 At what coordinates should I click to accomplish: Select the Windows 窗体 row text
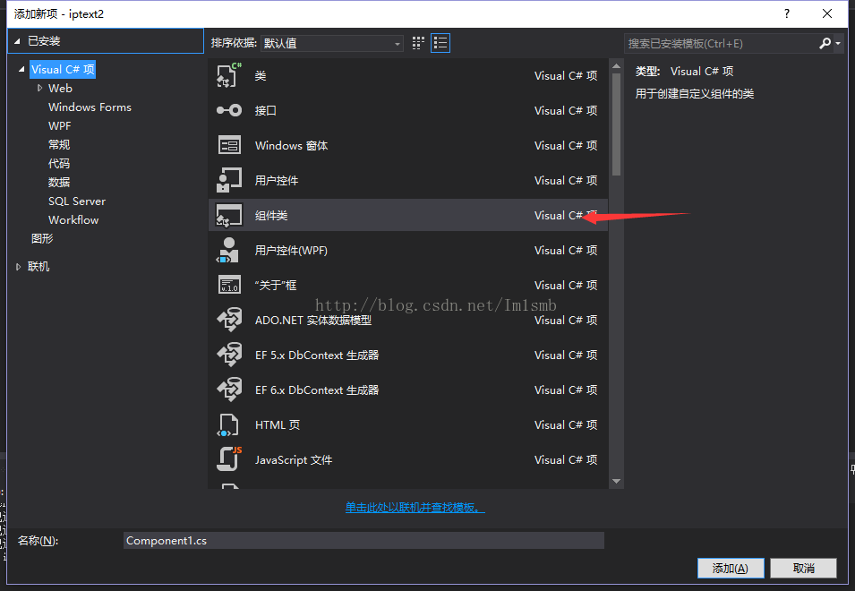(x=291, y=145)
